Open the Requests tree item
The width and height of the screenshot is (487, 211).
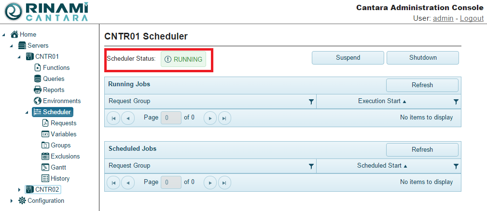point(63,123)
